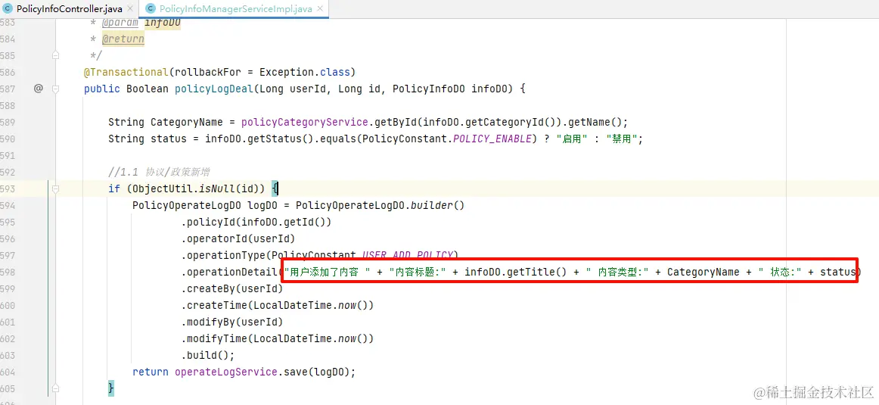Click line number 589 in the gutter
The height and width of the screenshot is (405, 879).
pos(8,123)
